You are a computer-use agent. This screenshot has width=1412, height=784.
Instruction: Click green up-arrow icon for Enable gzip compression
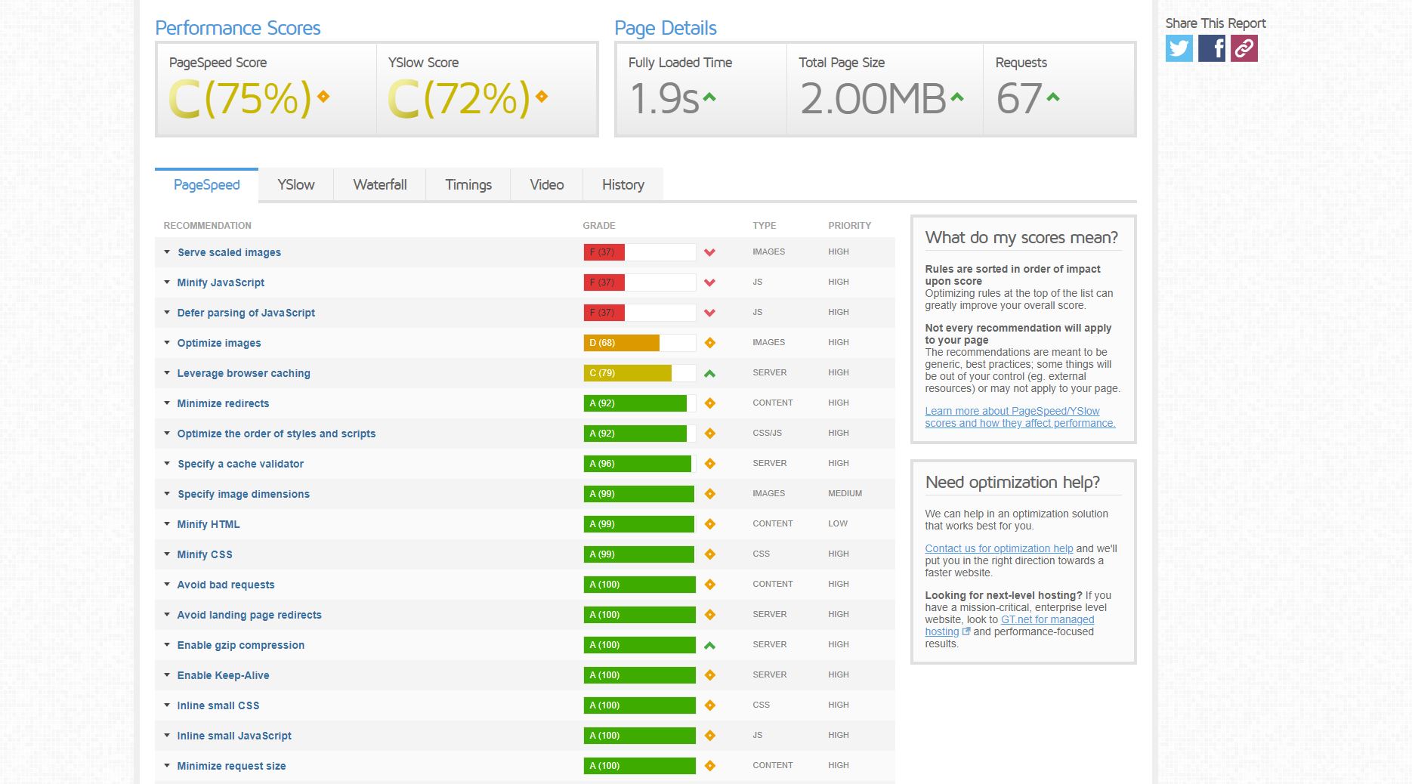click(709, 645)
